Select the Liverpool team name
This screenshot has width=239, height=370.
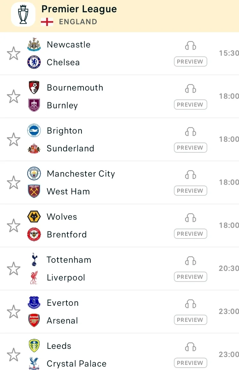[66, 278]
